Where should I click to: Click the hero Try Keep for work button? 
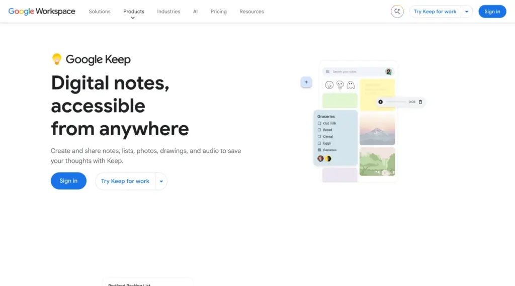[x=125, y=181]
